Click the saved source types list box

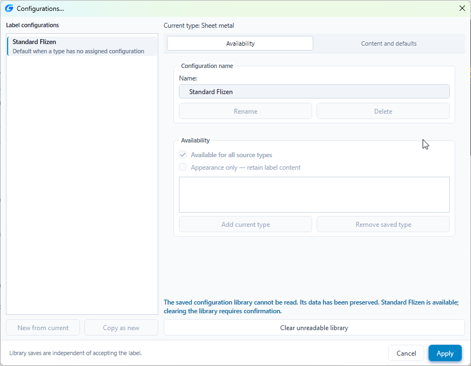click(314, 195)
